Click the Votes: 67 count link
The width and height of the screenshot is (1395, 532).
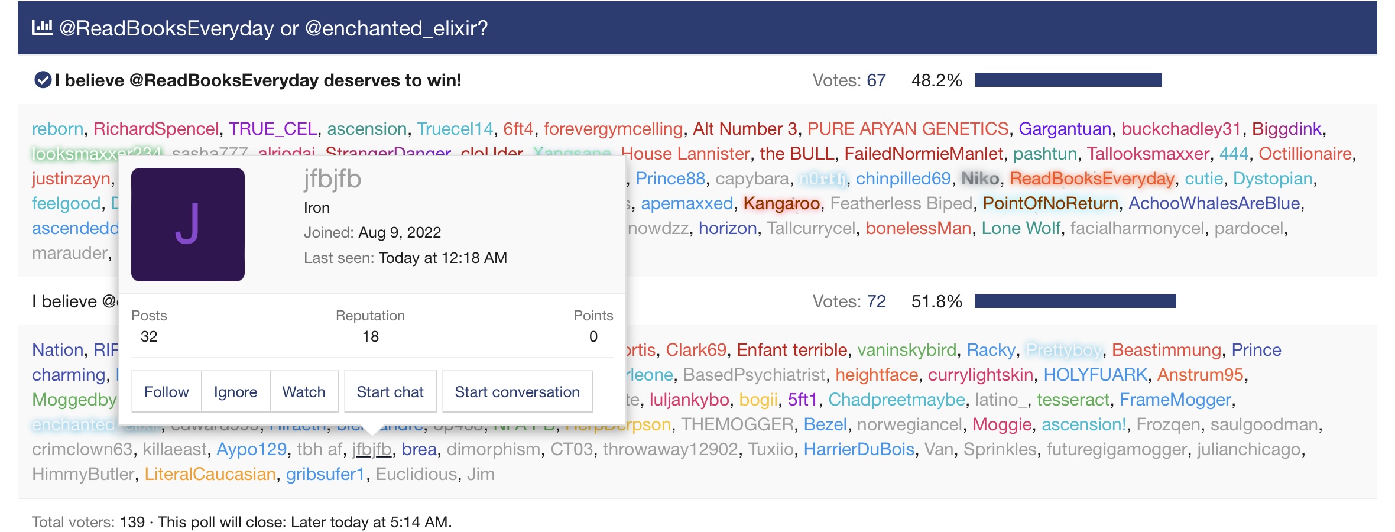(876, 80)
